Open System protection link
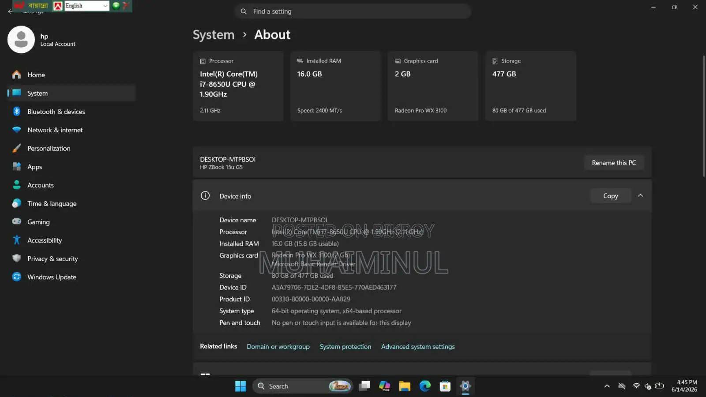The height and width of the screenshot is (397, 706). coord(345,347)
